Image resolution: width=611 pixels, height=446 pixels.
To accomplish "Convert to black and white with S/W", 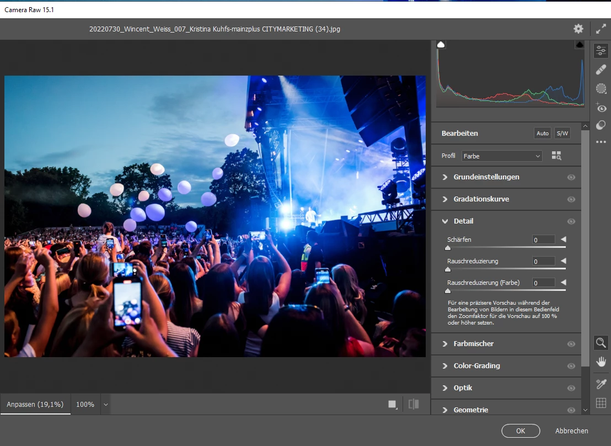I will click(x=562, y=133).
